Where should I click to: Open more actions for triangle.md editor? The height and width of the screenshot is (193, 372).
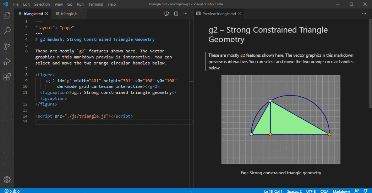point(185,14)
